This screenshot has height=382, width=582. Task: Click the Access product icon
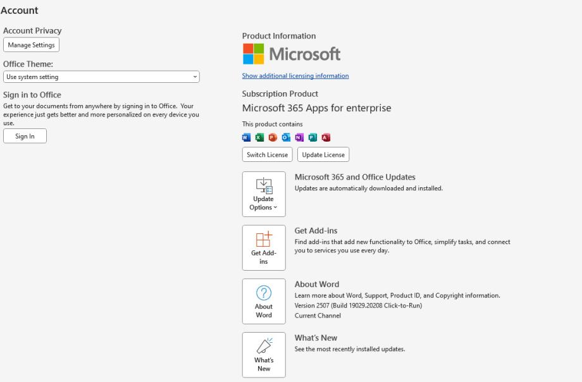(326, 137)
